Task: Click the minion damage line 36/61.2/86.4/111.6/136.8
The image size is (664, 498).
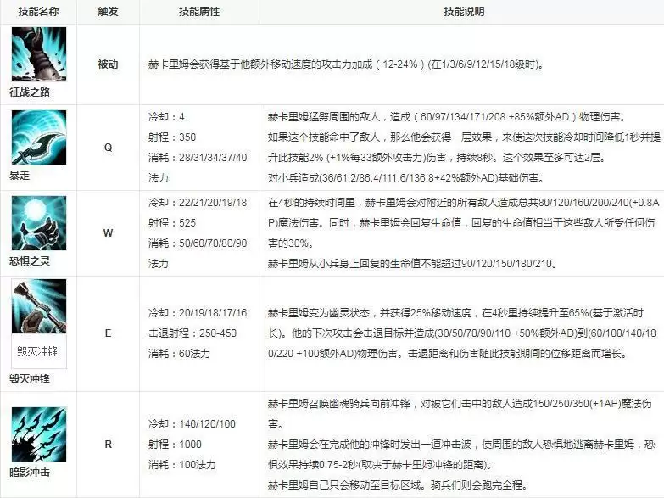Action: tap(406, 177)
